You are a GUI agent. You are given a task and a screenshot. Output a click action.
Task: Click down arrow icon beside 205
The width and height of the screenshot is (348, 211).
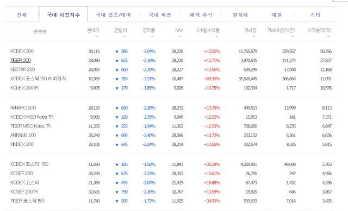[x=117, y=201]
